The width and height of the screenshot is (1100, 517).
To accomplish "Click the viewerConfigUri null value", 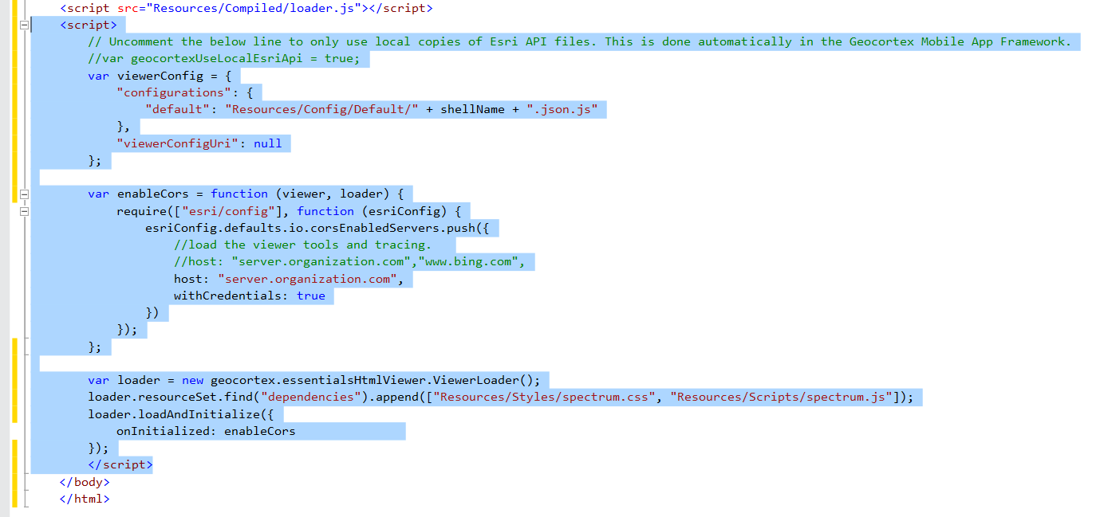I will (x=269, y=143).
